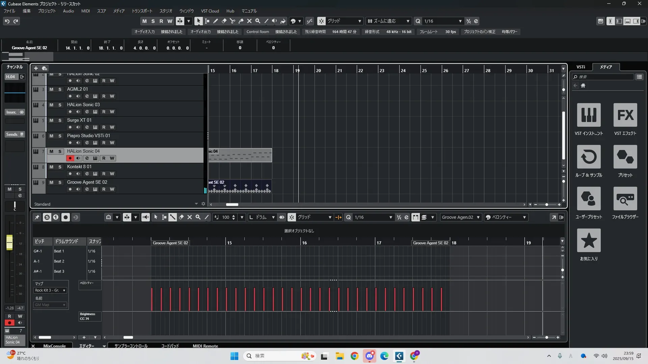Screen dimensions: 648x364
Task: Open Loops & Samples media tile
Action: (589, 157)
